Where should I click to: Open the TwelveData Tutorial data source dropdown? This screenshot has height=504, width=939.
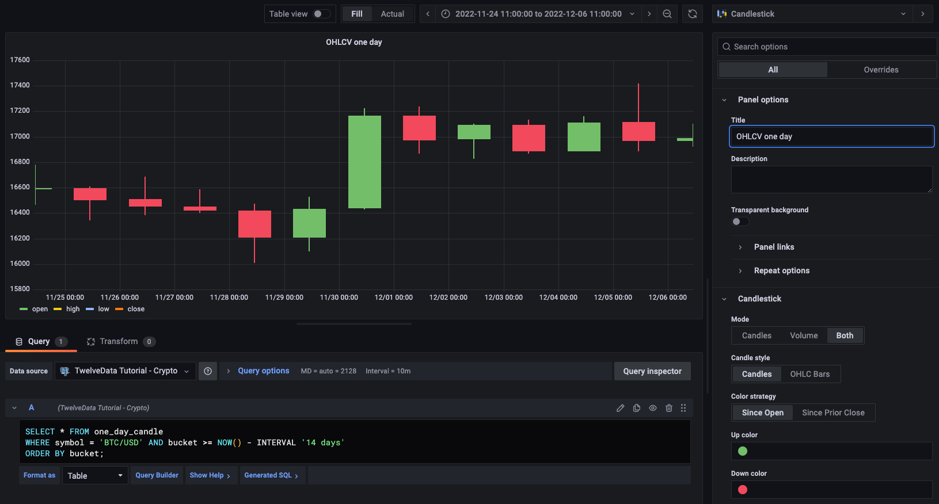point(126,371)
